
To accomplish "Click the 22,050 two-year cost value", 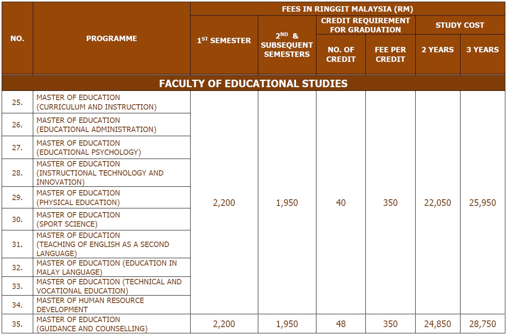I will (438, 203).
